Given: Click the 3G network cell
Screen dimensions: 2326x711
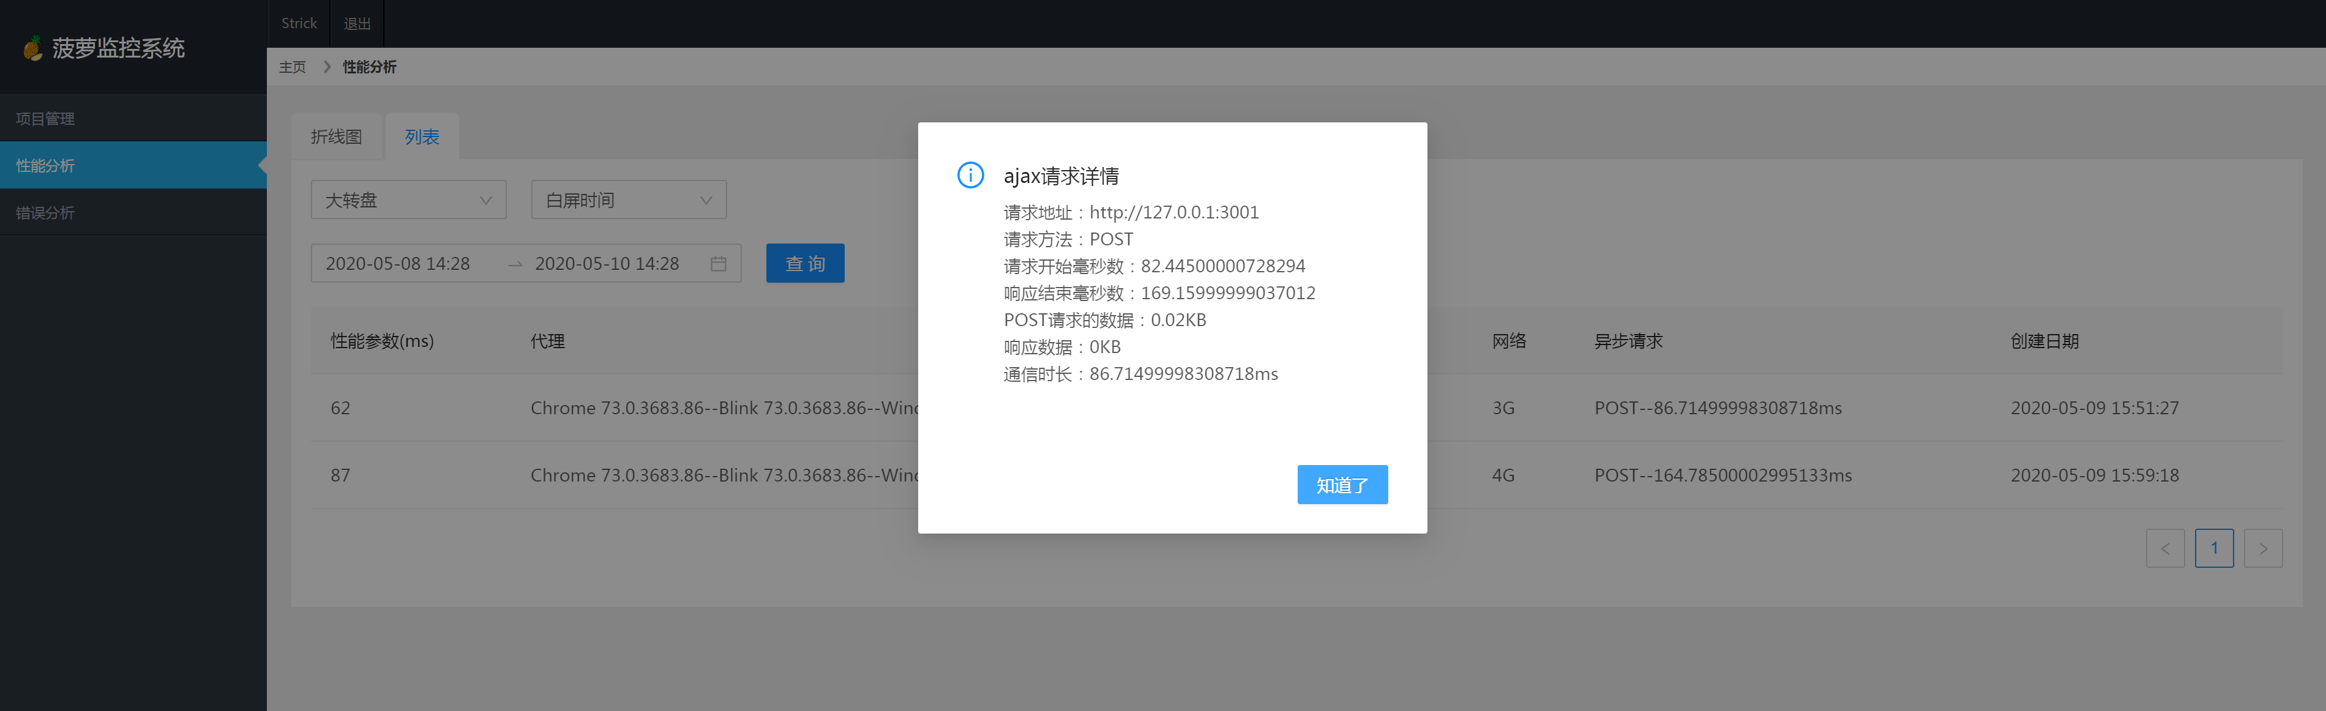Looking at the screenshot, I should (x=1503, y=408).
